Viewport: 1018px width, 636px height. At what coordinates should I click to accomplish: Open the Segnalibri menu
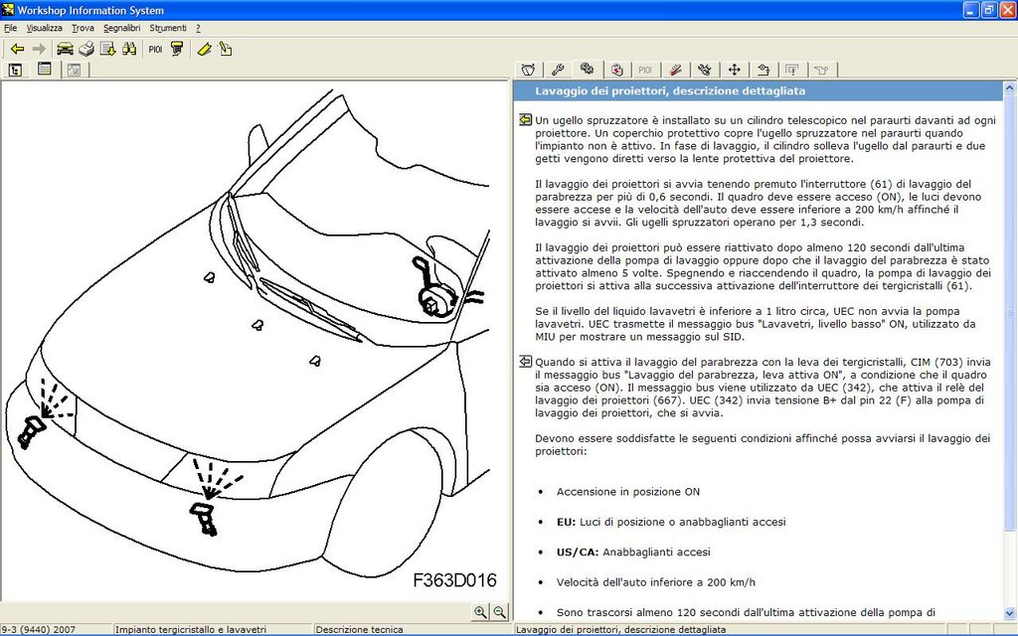(122, 28)
